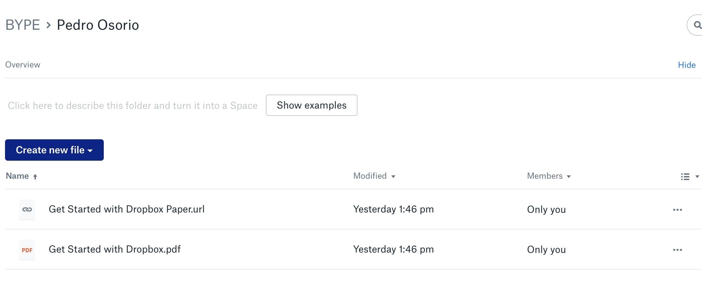702x305 pixels.
Task: Click the link icon for Dropbox Paper.url
Action: [x=27, y=209]
